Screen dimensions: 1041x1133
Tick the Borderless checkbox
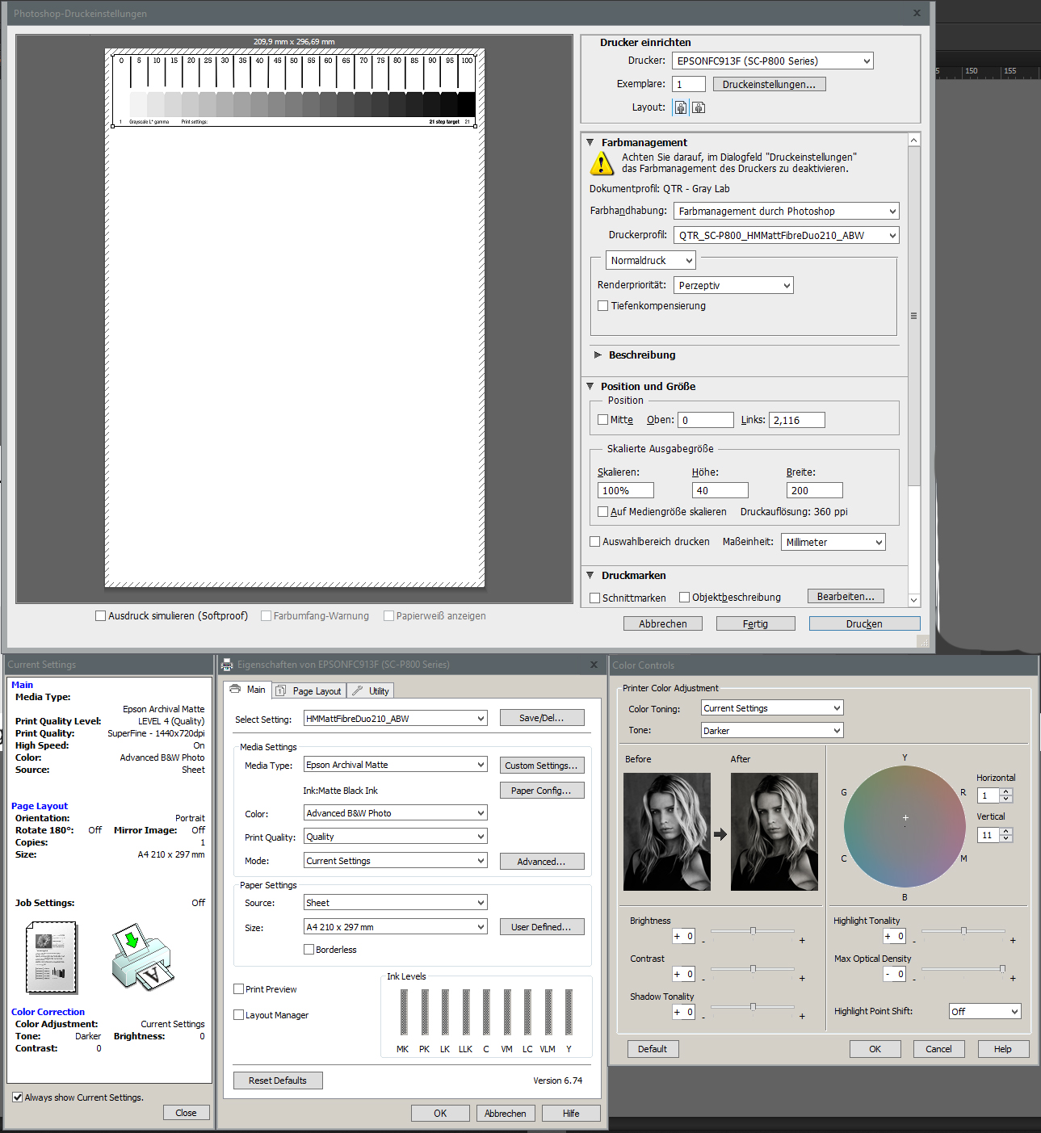309,950
